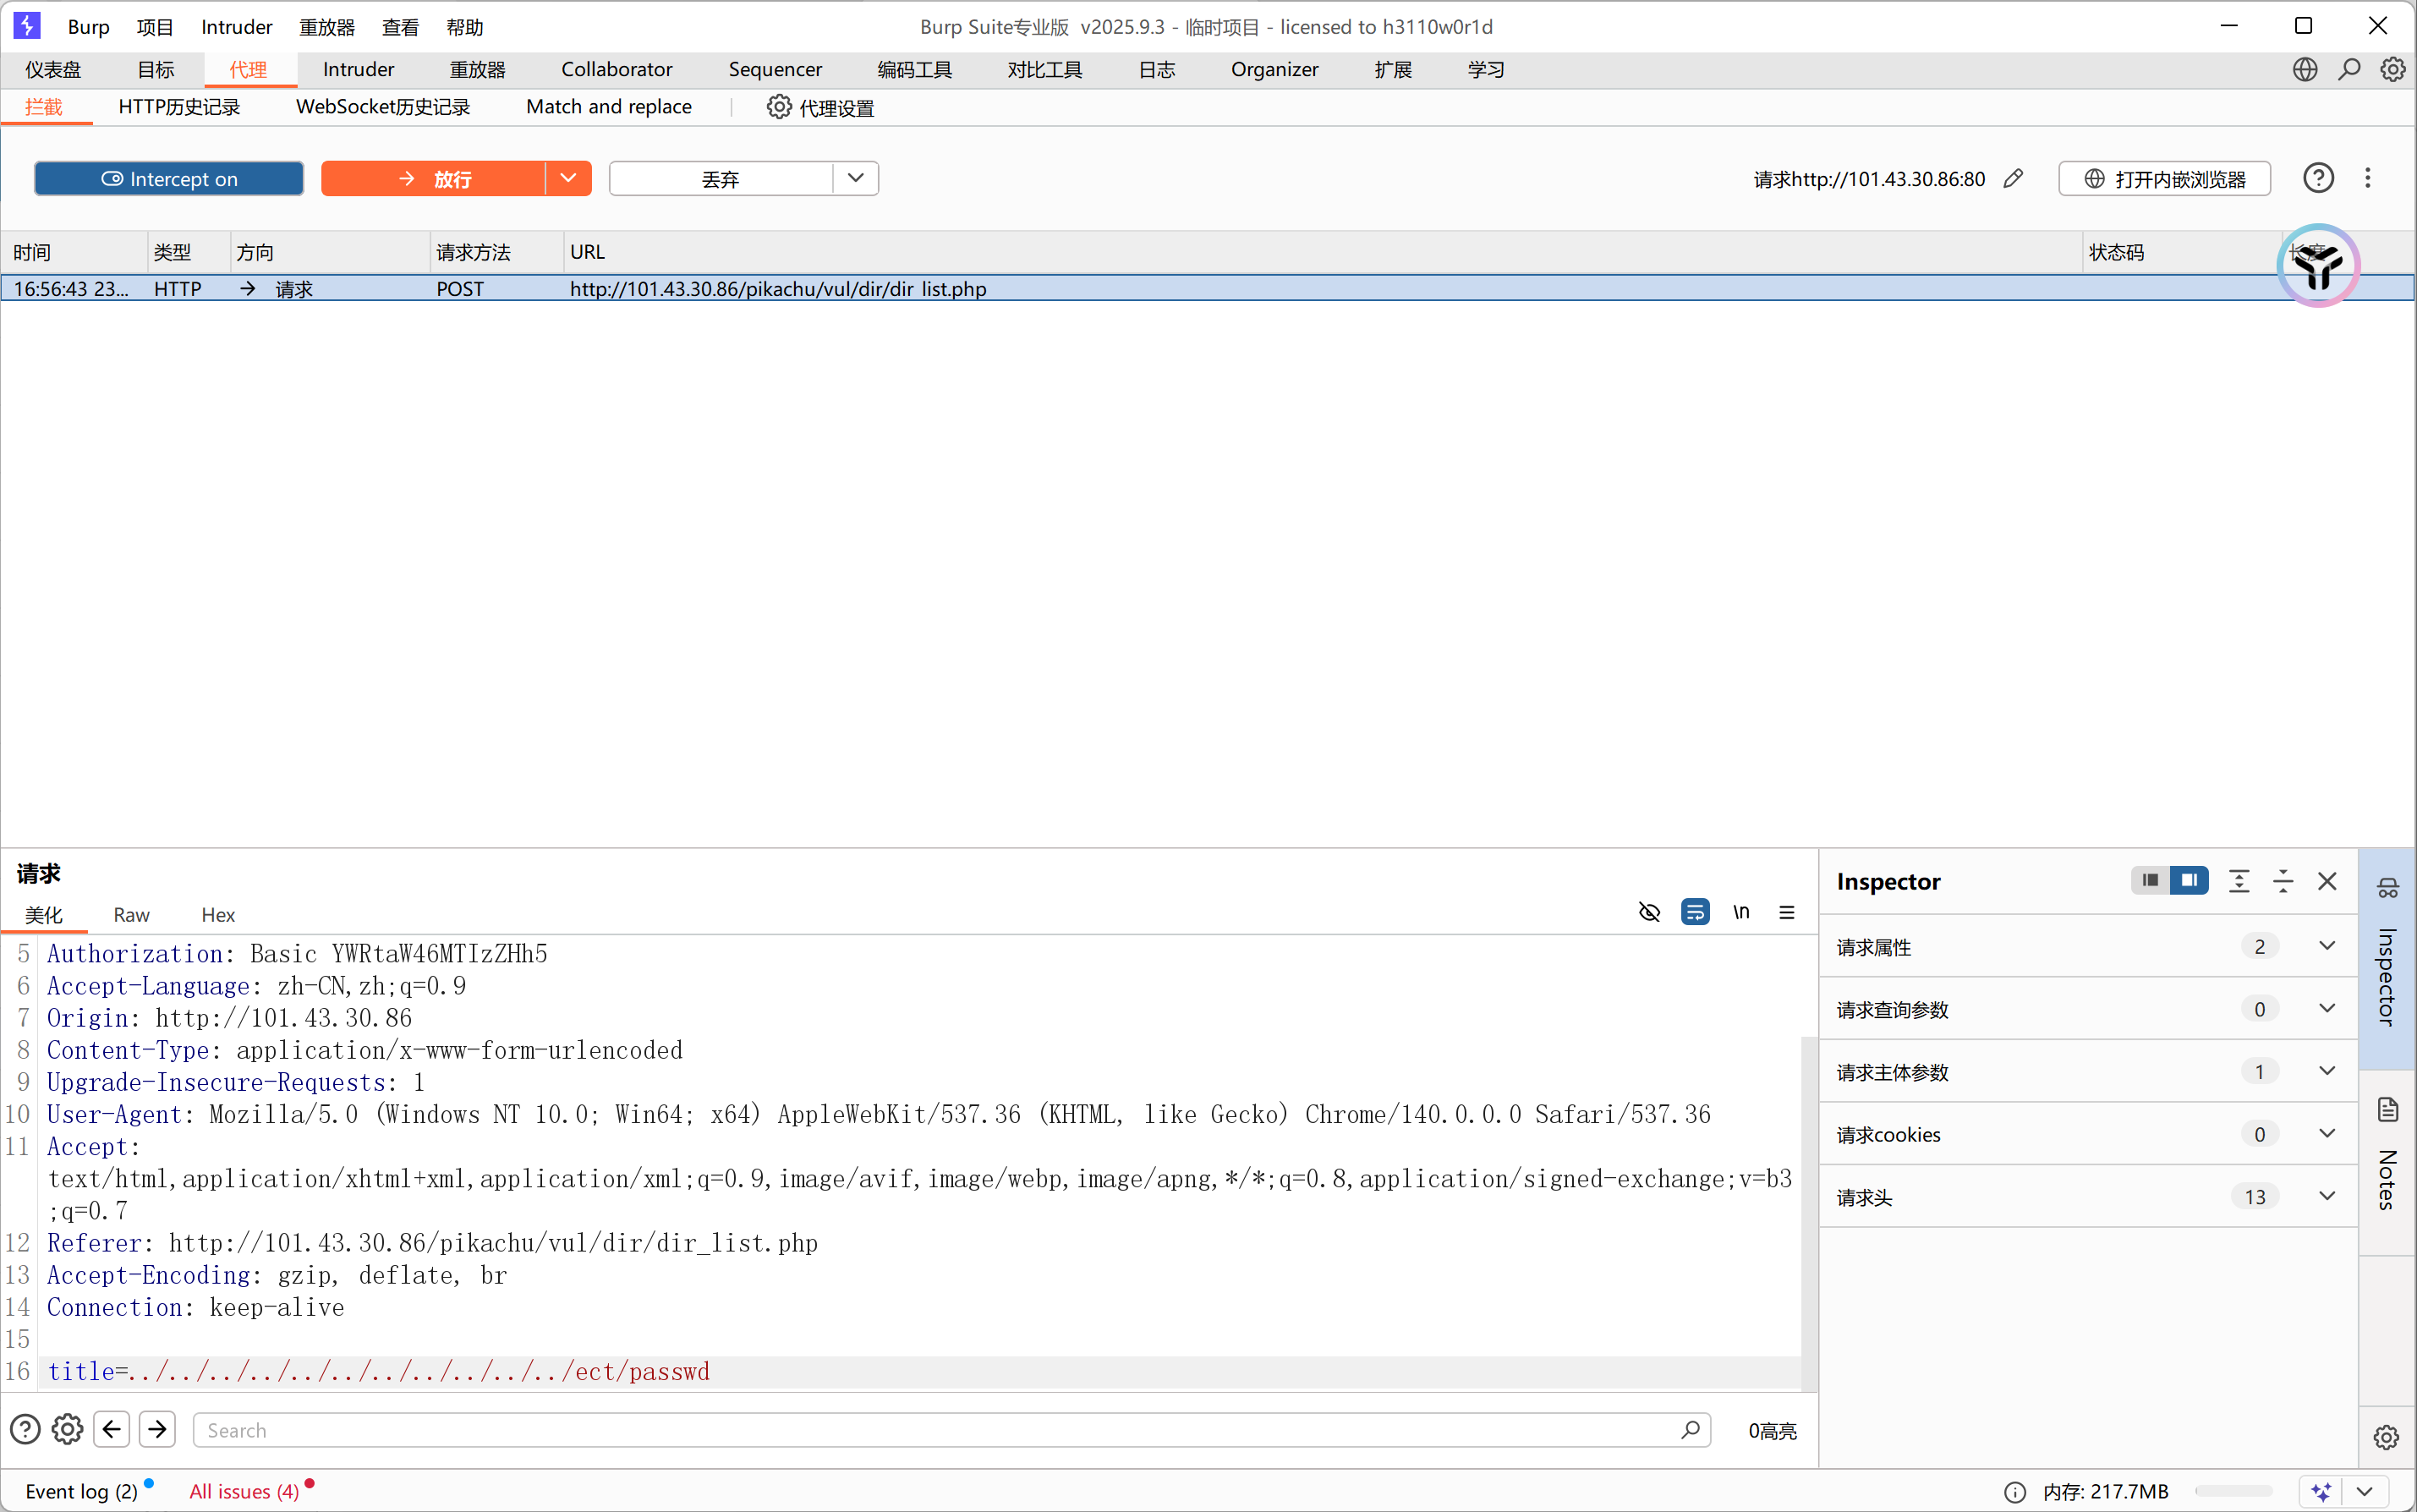
Task: Open the help question-mark icon beside 打开内嵌浏览器
Action: [2319, 178]
